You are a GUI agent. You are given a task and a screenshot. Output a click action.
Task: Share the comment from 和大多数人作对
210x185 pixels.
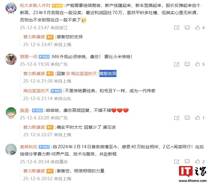pyautogui.click(x=177, y=28)
